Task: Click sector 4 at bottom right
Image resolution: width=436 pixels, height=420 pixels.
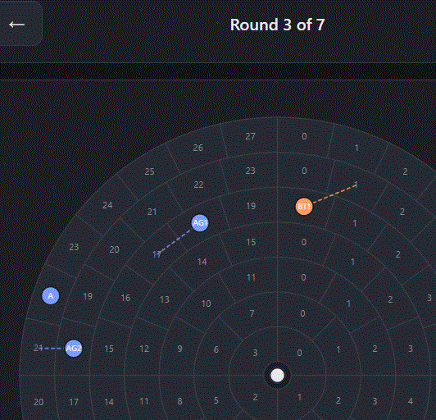Action: click(x=411, y=401)
